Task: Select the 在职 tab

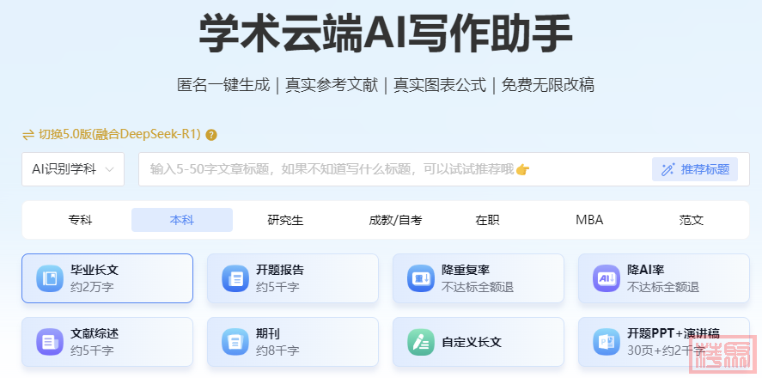Action: pyautogui.click(x=487, y=220)
